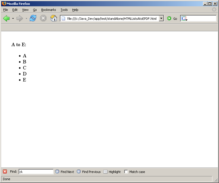Click the green Go button
This screenshot has height=183, width=219.
(x=172, y=18)
